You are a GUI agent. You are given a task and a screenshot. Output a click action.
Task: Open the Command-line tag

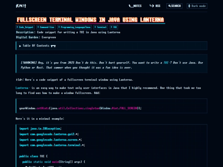click(46, 27)
